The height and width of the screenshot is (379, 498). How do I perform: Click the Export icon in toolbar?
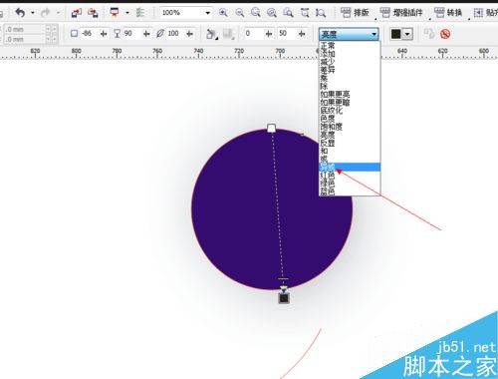(93, 13)
